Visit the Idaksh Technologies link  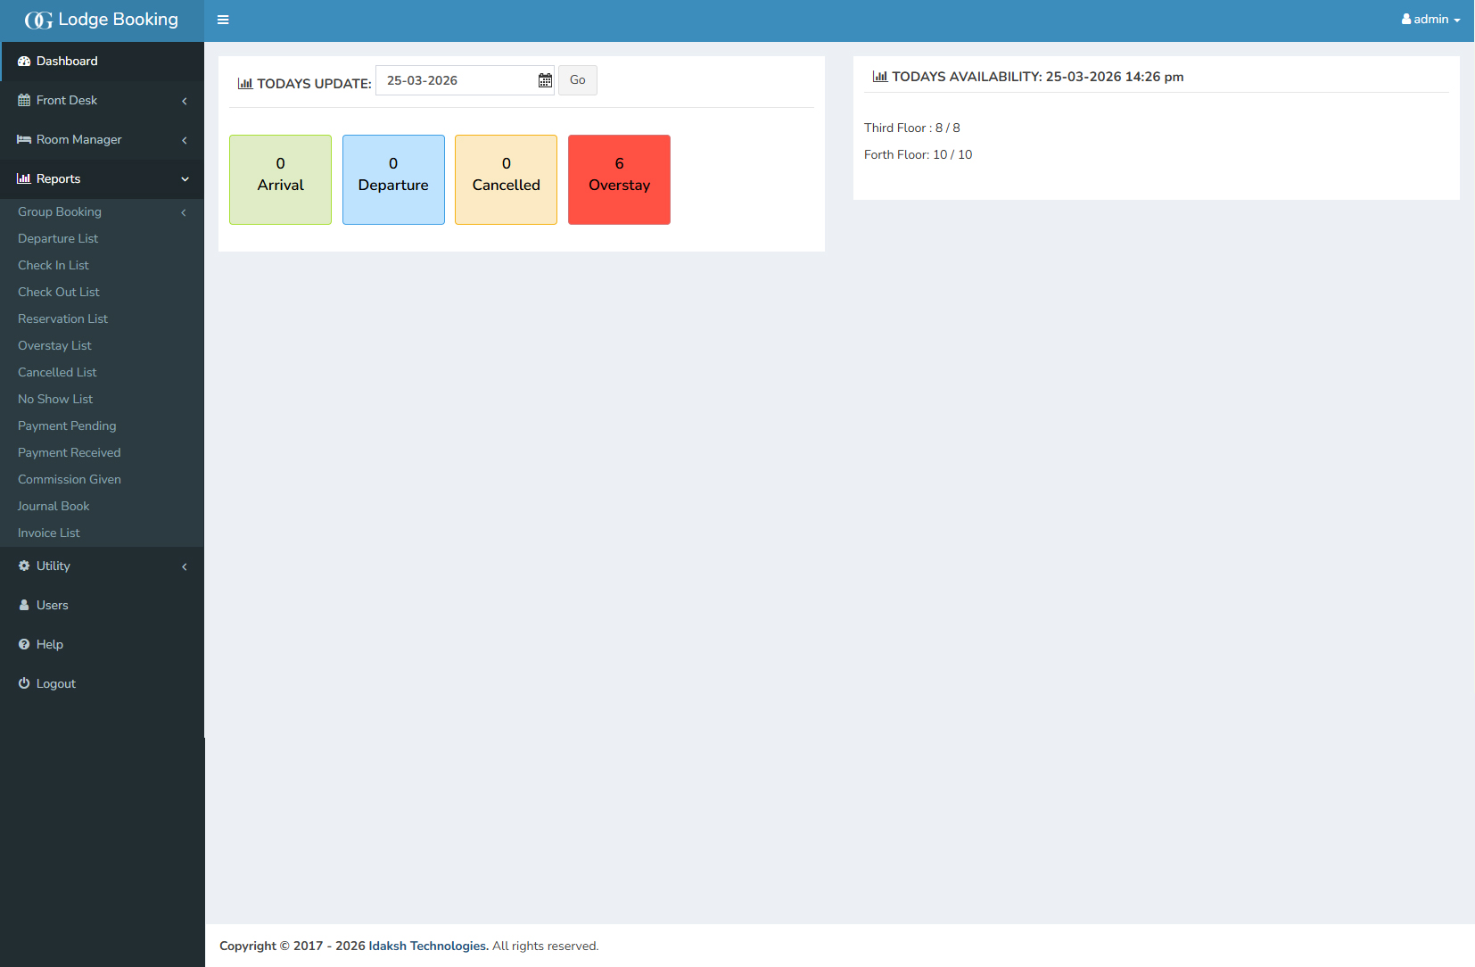click(427, 946)
